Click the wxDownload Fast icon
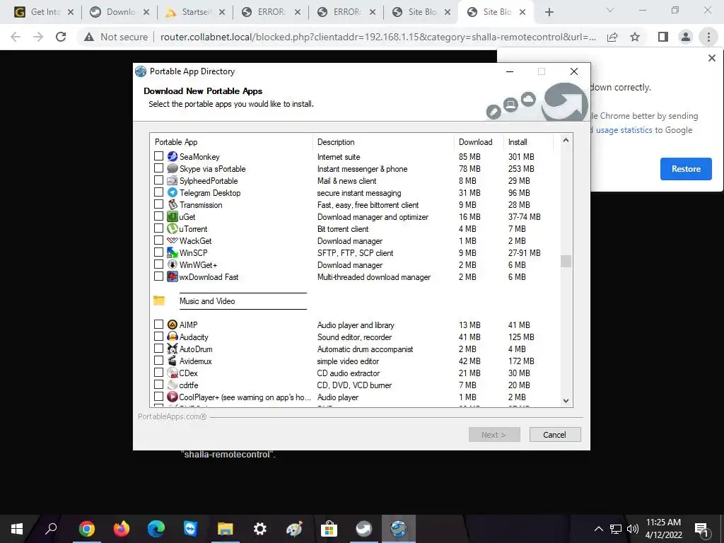Viewport: 724px width, 543px height. click(173, 276)
